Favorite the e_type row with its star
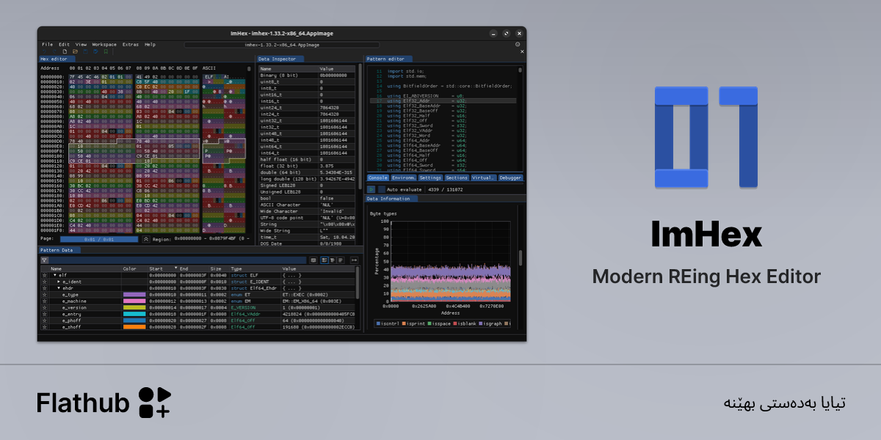The width and height of the screenshot is (881, 440). coord(45,294)
